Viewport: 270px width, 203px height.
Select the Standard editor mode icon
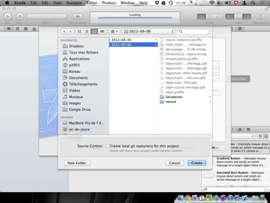point(201,17)
